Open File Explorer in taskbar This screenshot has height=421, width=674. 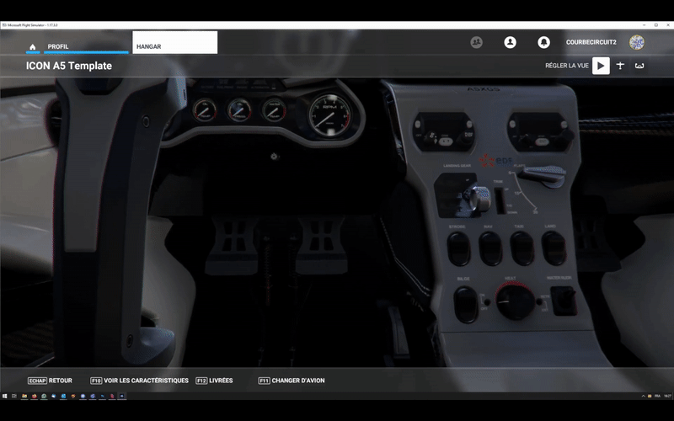point(24,396)
